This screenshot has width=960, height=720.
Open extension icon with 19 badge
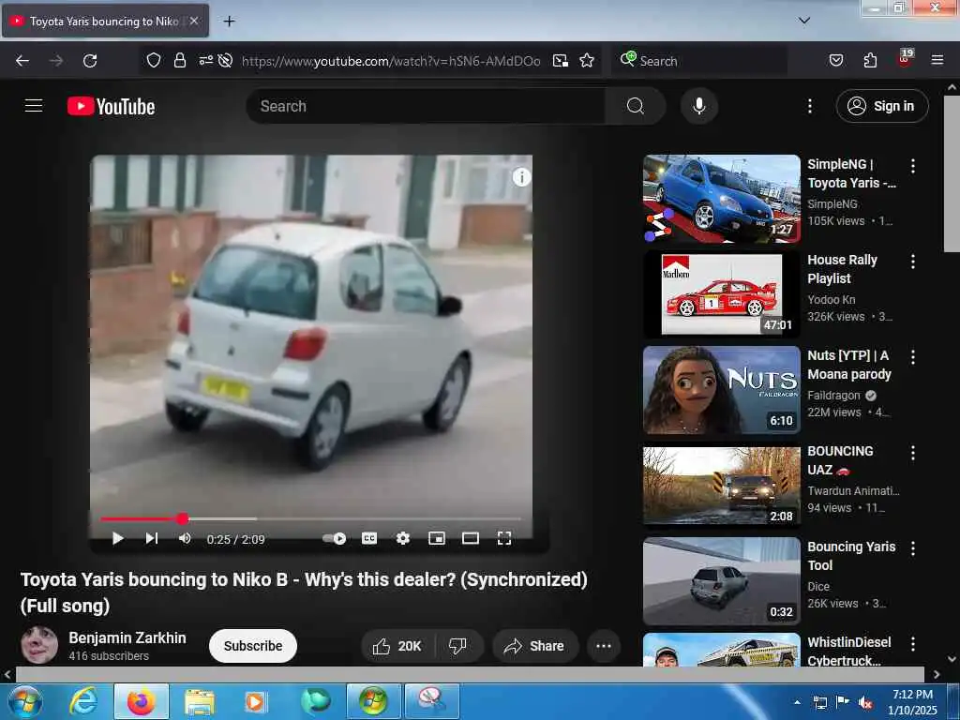(x=905, y=59)
